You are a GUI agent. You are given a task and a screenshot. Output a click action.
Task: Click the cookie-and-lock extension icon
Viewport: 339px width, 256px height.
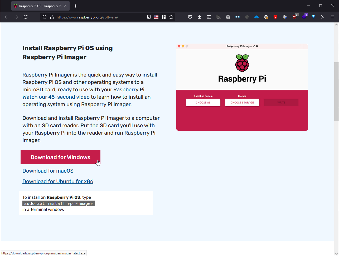point(266,17)
